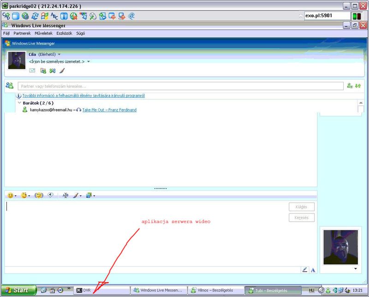This screenshot has width=369, height=297.
Task: Click the Windows Start button
Action: pos(19,290)
